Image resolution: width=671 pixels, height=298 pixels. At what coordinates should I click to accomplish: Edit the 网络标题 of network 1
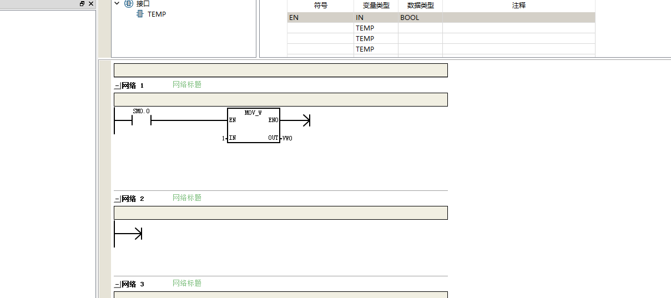[x=187, y=84]
